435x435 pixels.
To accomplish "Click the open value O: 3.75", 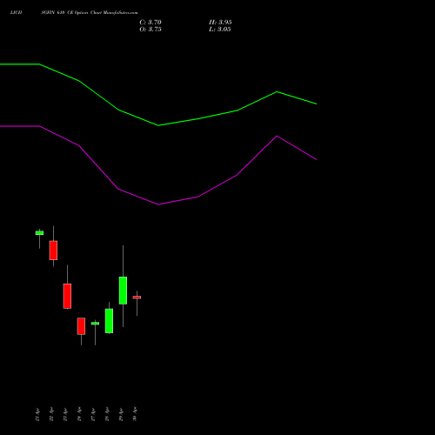I will pyautogui.click(x=151, y=30).
